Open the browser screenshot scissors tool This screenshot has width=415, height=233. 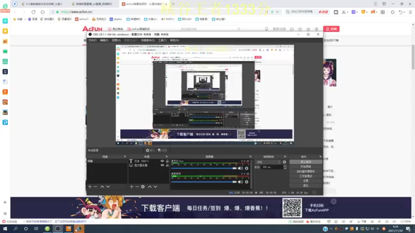(x=343, y=12)
